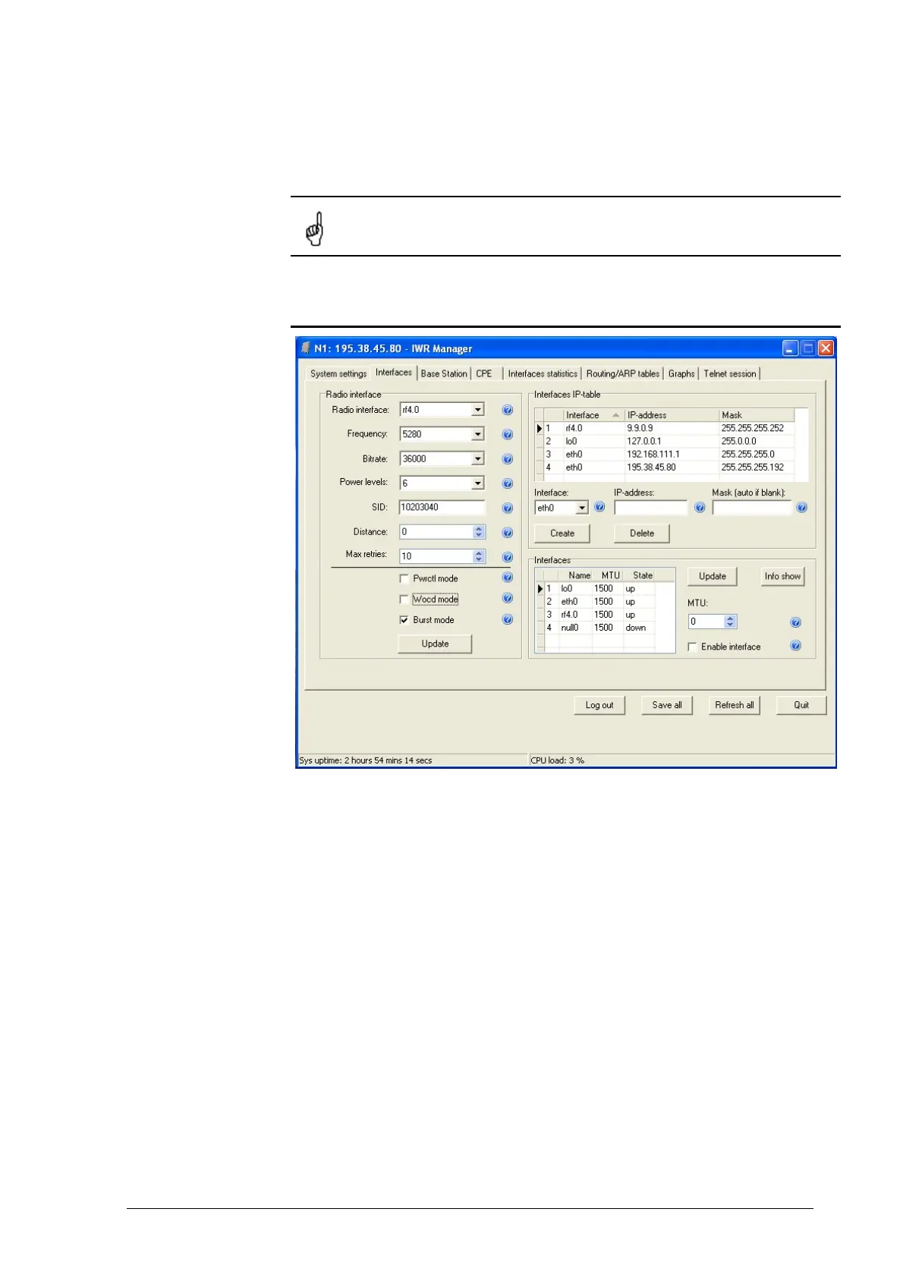Click the Delete button

[x=642, y=534]
